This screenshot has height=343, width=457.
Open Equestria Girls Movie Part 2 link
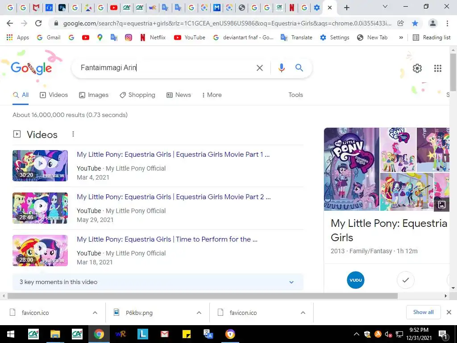(x=174, y=197)
